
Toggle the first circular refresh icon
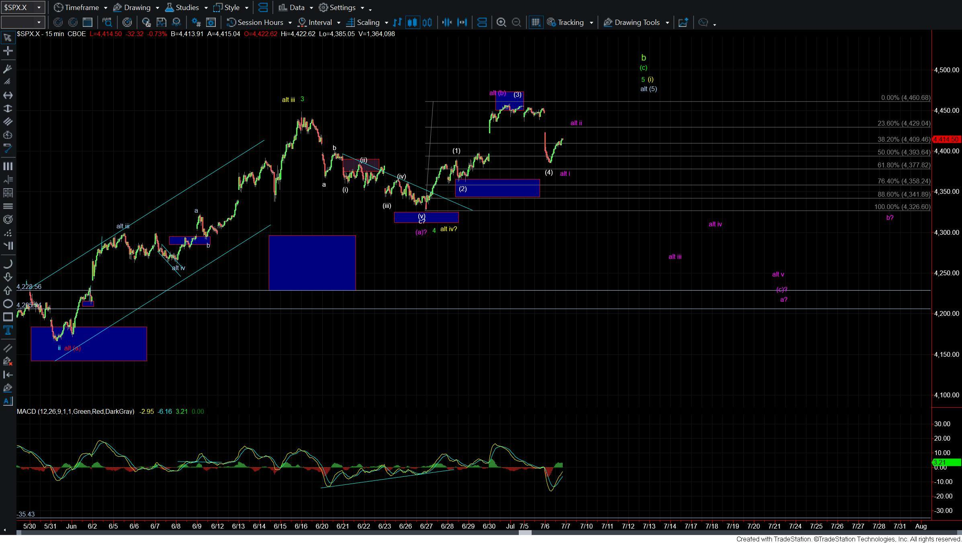pyautogui.click(x=58, y=22)
